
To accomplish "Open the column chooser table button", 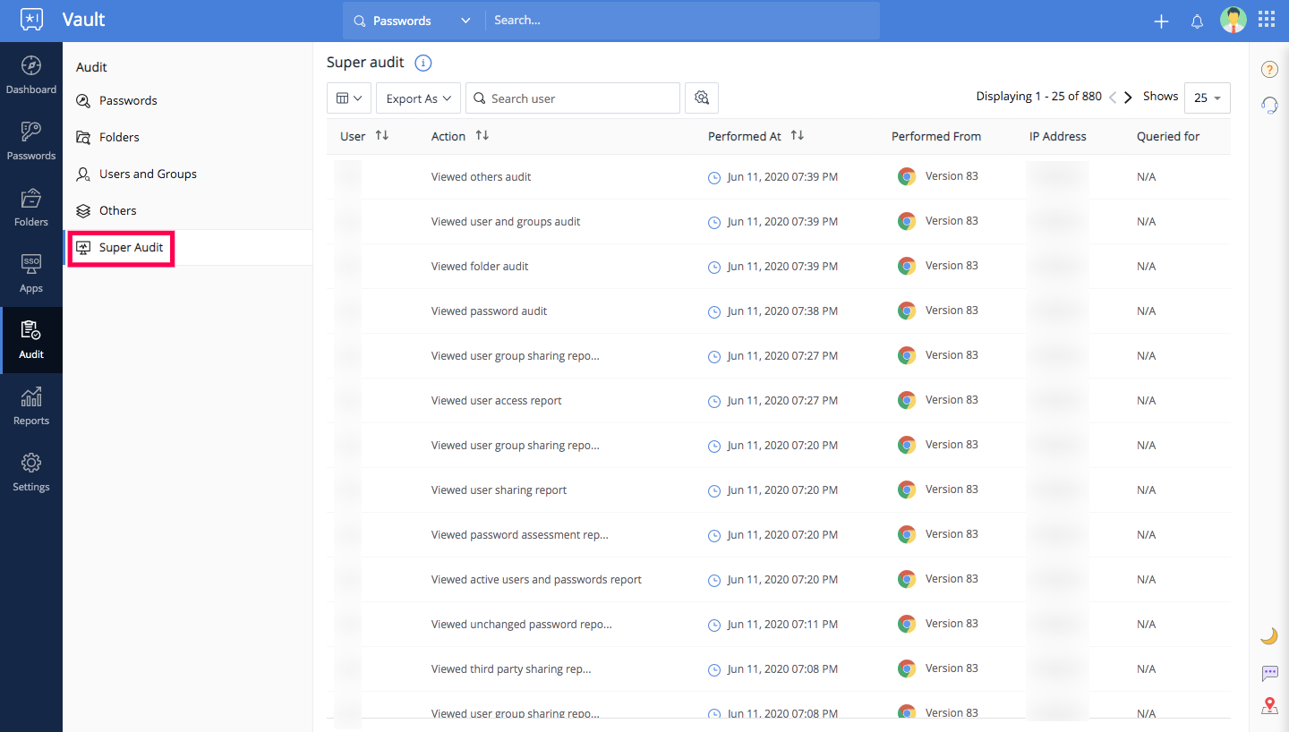I will 349,98.
